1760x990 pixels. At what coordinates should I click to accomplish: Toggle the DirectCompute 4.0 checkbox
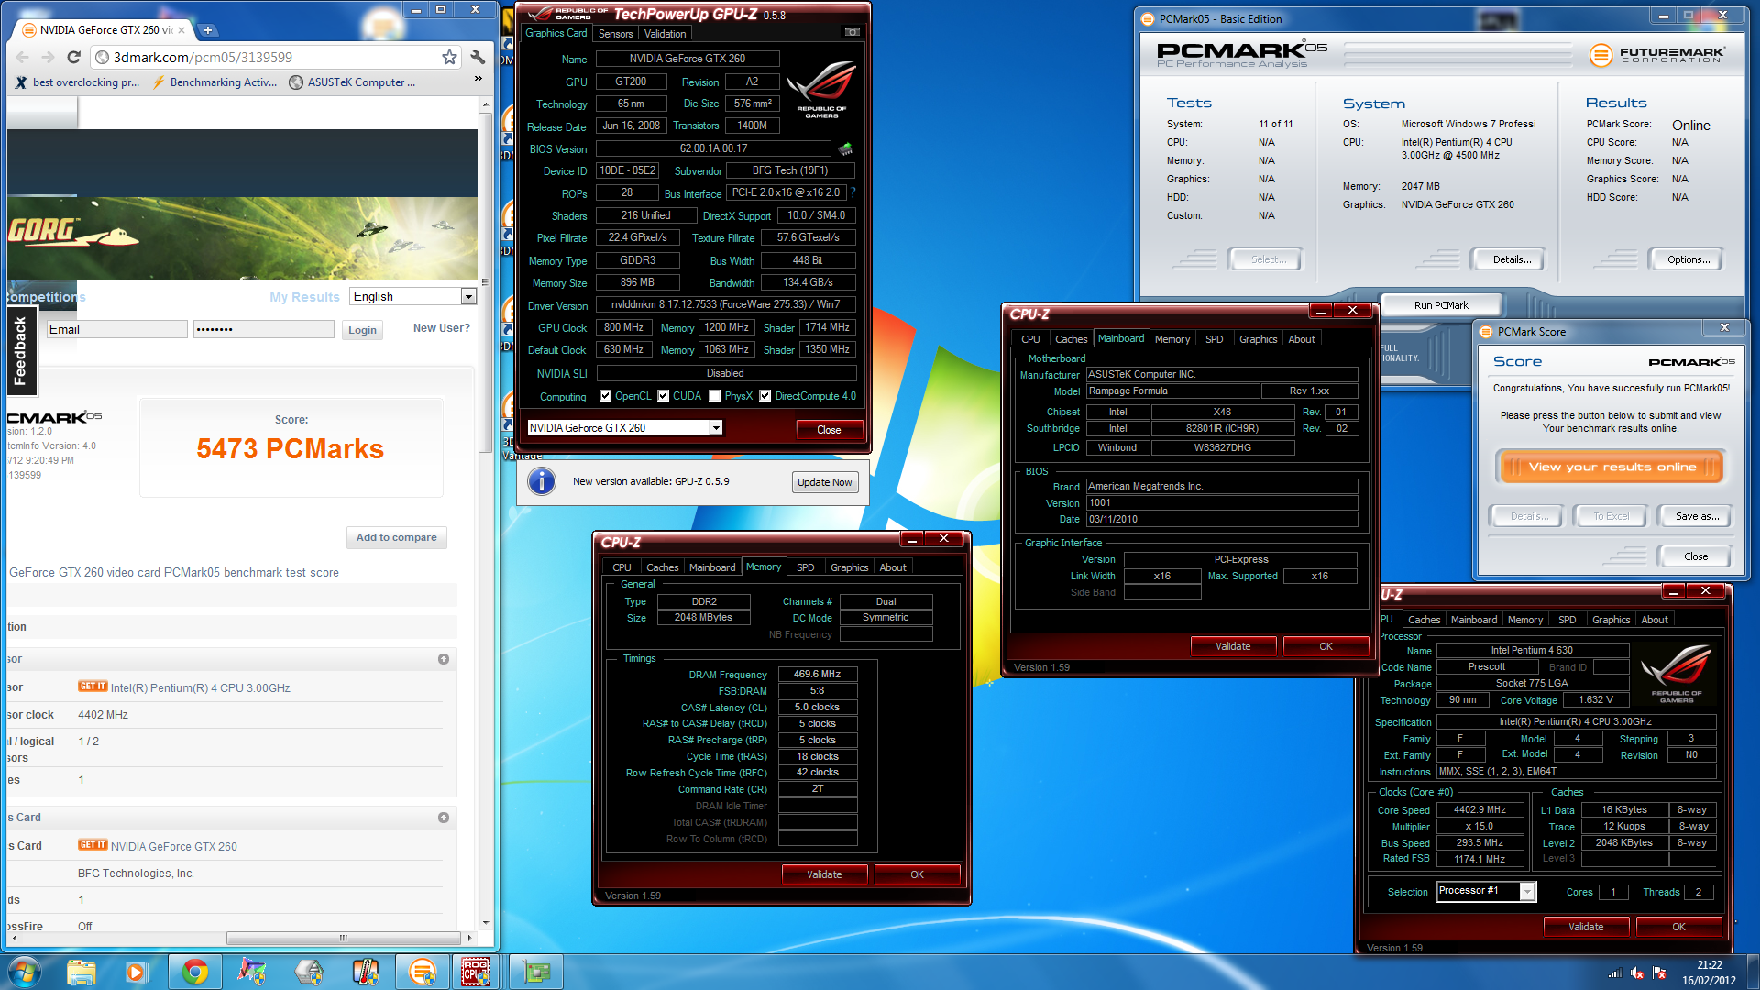765,396
